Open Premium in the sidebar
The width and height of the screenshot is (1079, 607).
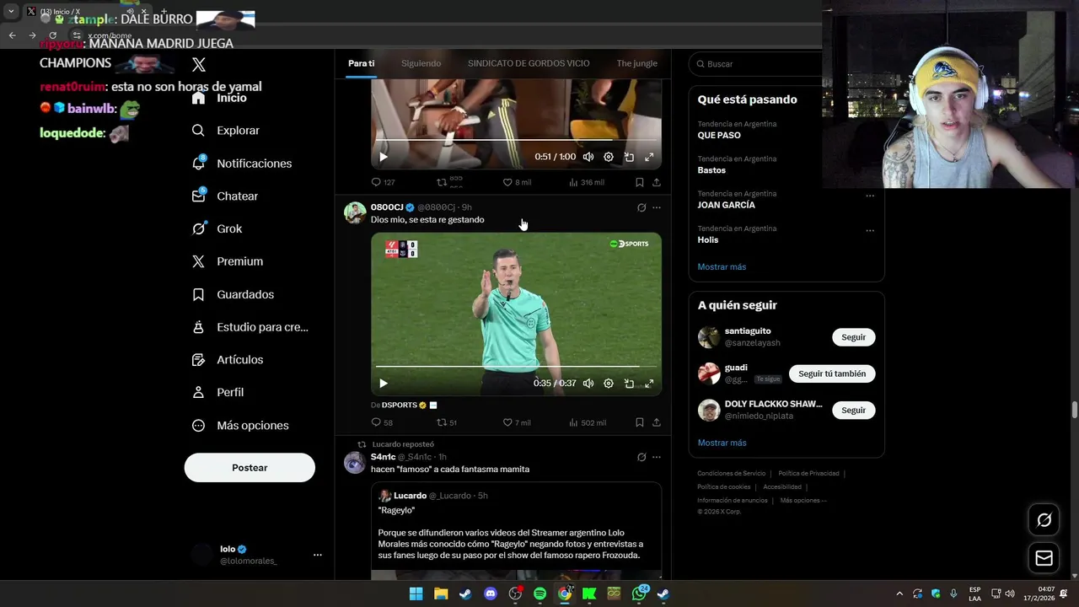tap(228, 261)
